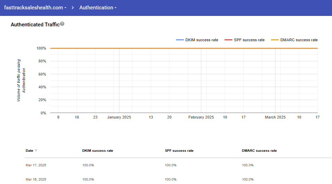Toggle DMARC success rate legend entry

point(299,40)
